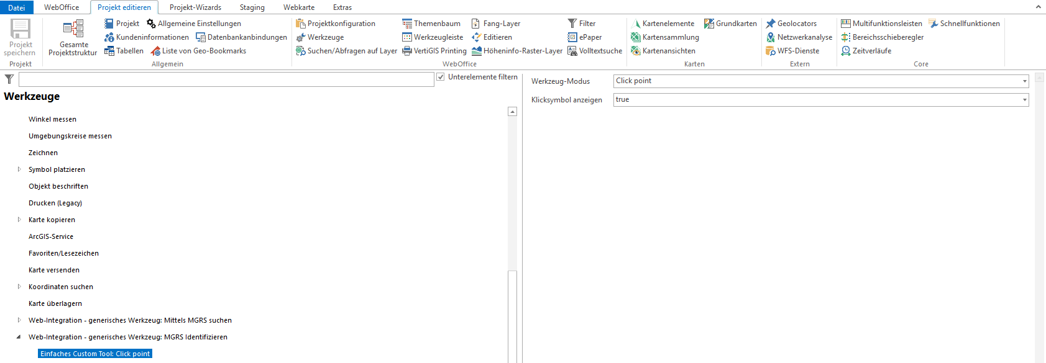Switch to the WebOffice tab

click(62, 7)
